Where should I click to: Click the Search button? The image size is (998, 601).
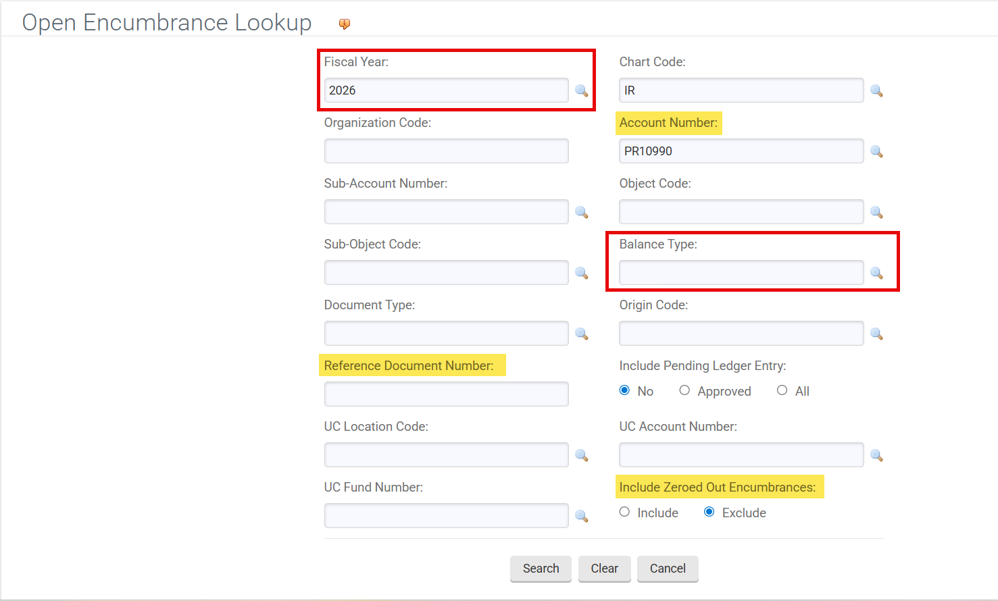541,569
